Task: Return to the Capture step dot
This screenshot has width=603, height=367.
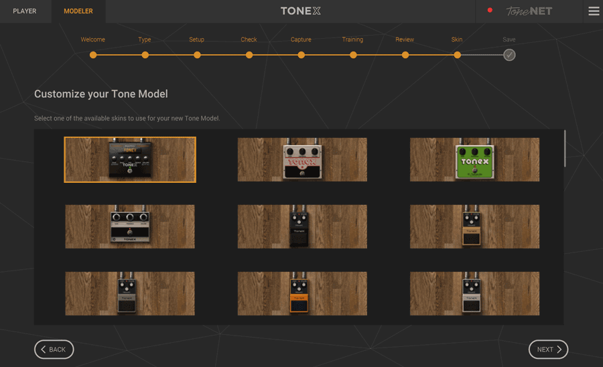Action: click(301, 55)
